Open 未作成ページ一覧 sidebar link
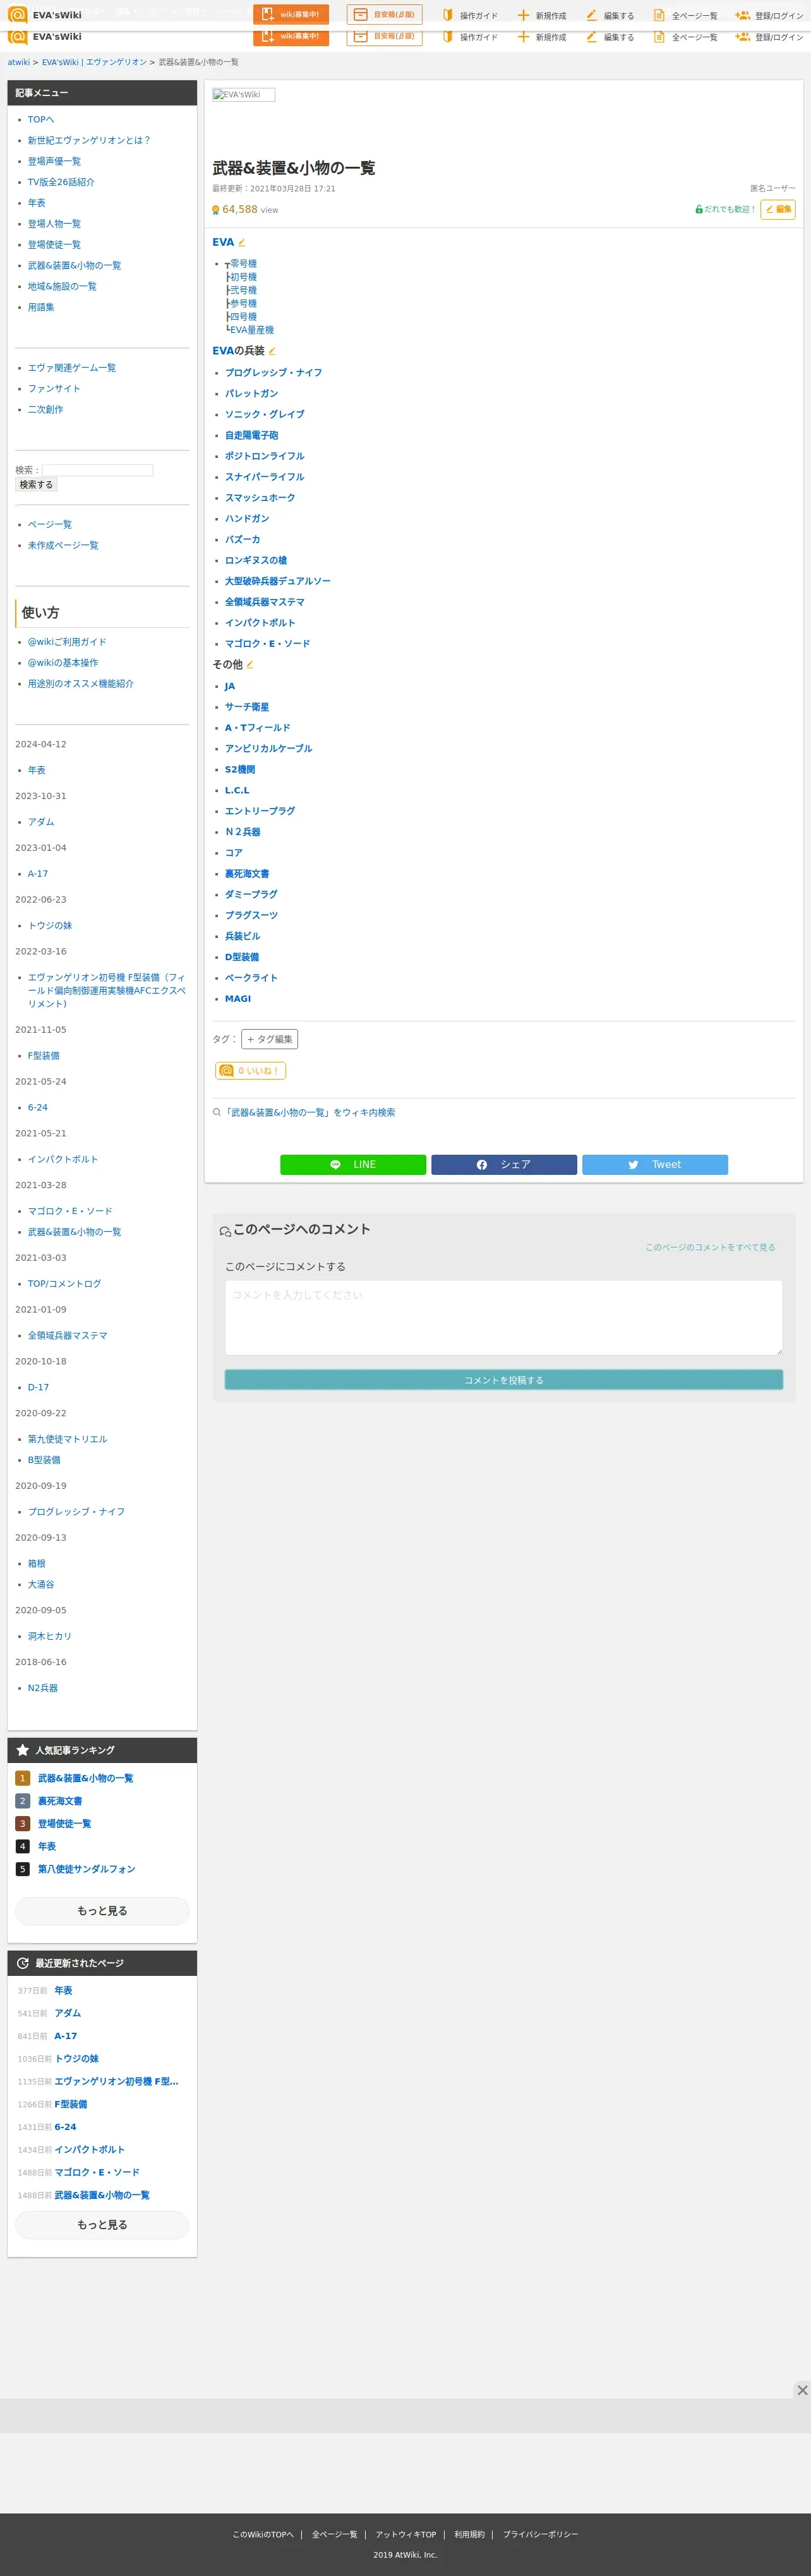This screenshot has height=2576, width=811. pos(63,546)
